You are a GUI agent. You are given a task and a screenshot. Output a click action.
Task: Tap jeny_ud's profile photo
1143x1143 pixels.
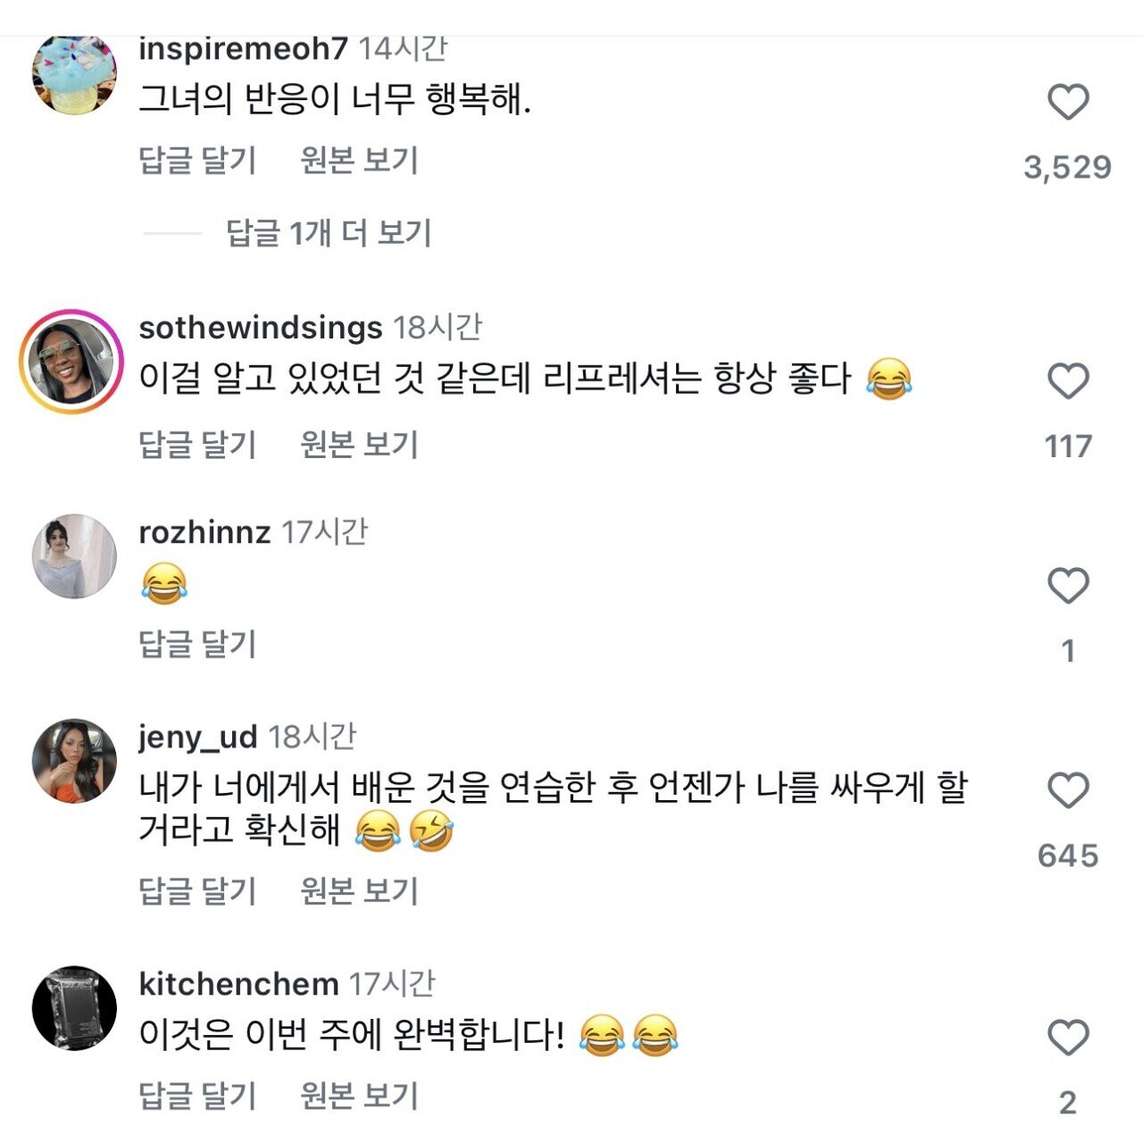[74, 761]
